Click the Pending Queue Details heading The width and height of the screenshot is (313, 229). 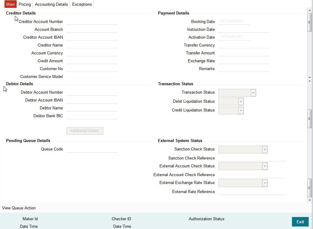(28, 140)
